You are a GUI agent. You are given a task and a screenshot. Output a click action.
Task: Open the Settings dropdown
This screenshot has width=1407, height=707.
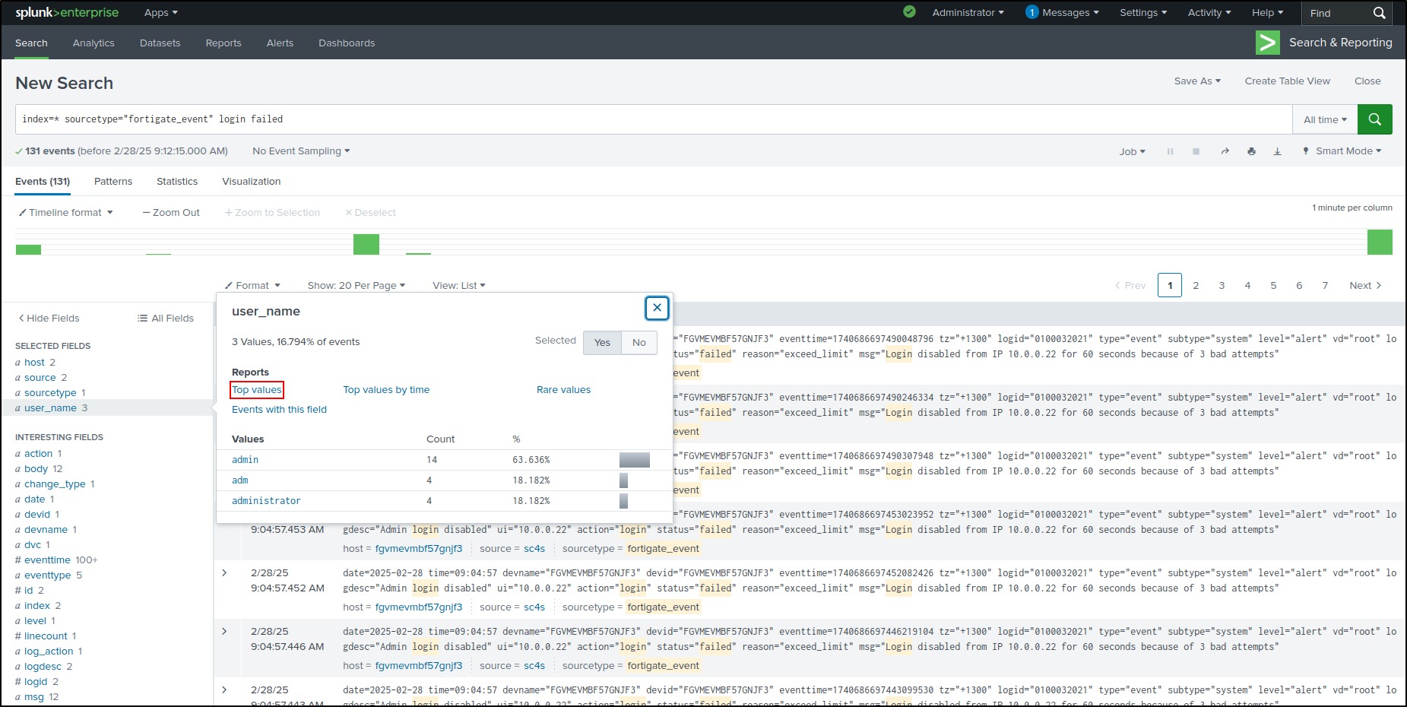(x=1143, y=13)
